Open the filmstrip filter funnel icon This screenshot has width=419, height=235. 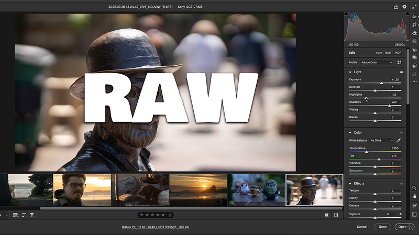[x=32, y=215]
